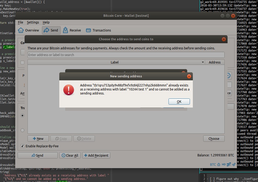Maximize the Bitcoin Core window
The height and width of the screenshot is (182, 258).
(228, 16)
